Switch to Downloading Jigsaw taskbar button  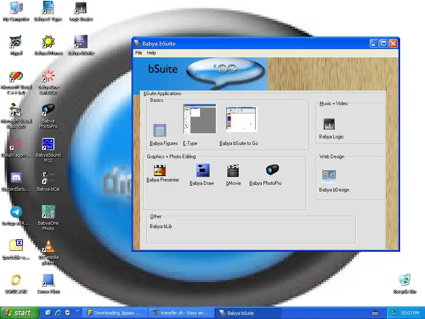[115, 313]
